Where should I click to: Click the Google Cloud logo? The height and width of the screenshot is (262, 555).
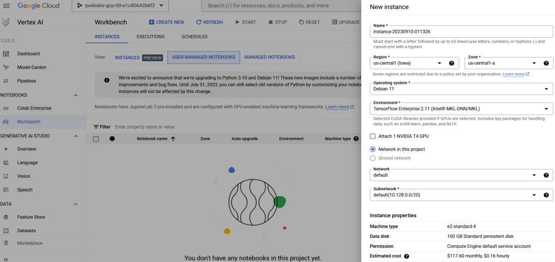tap(38, 6)
